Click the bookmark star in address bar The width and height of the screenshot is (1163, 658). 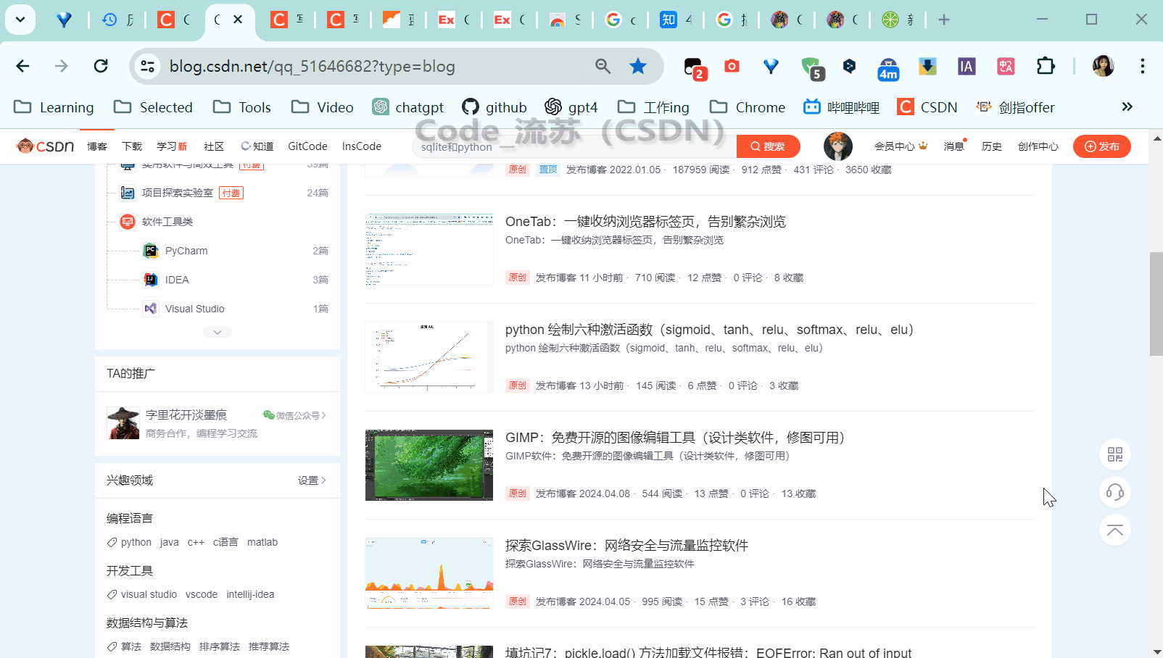[x=638, y=67]
